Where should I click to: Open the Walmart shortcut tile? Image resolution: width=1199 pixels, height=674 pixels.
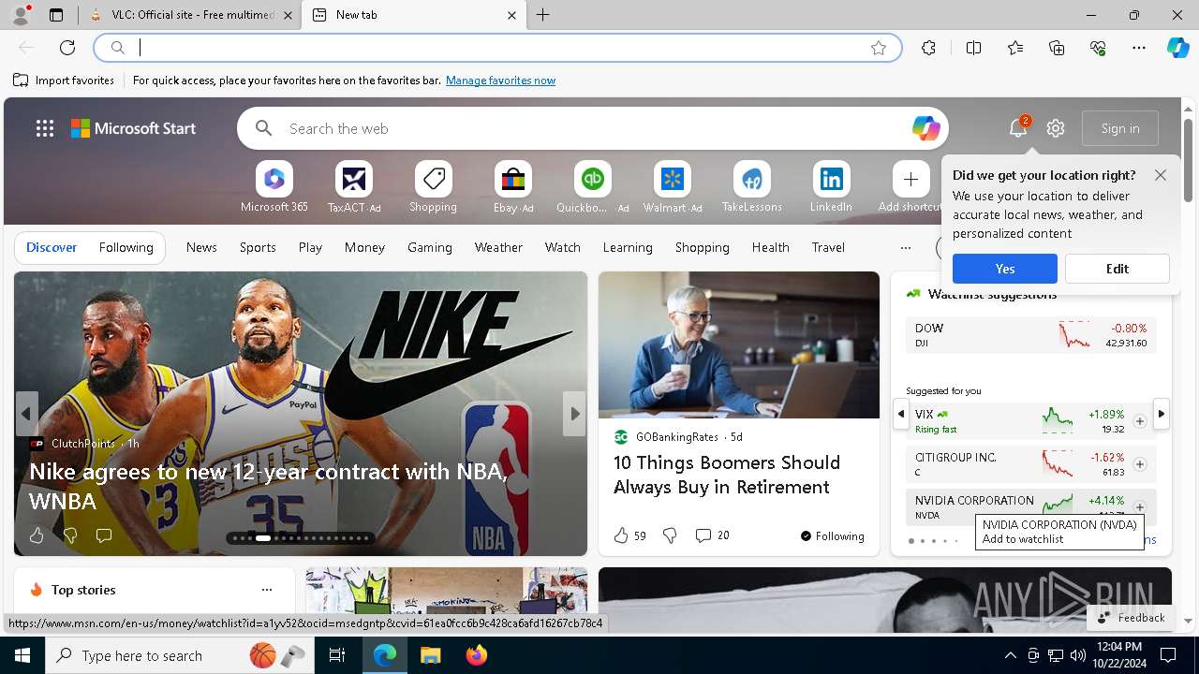pos(672,187)
